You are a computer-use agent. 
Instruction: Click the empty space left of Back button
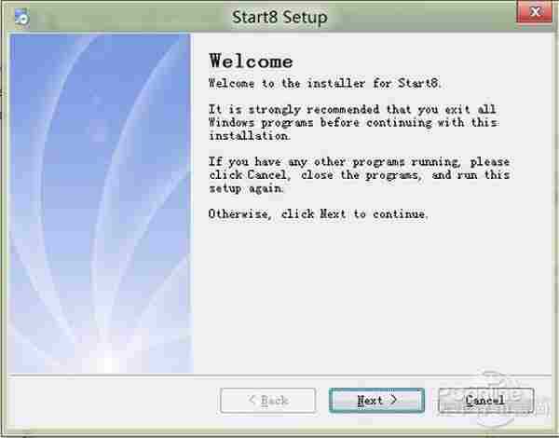(x=112, y=401)
